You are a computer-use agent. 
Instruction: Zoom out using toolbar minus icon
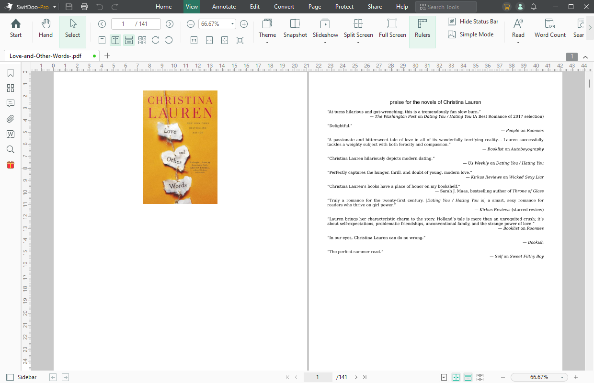pos(191,24)
